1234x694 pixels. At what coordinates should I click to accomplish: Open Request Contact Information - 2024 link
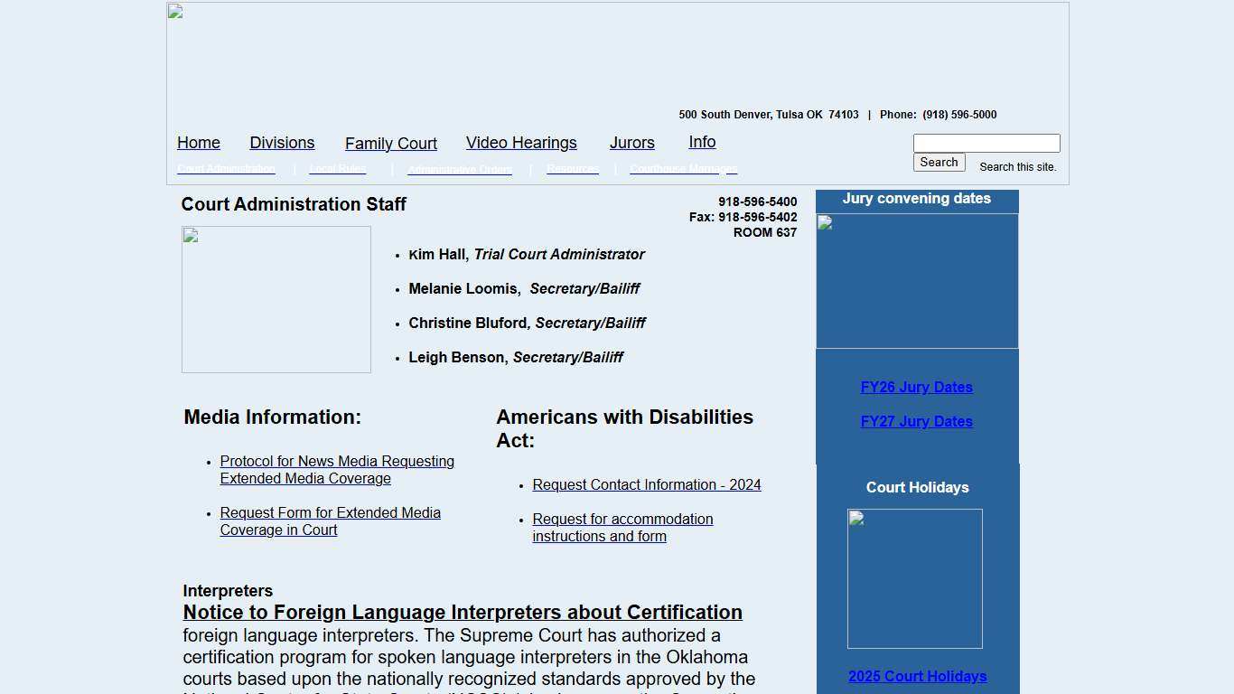pyautogui.click(x=647, y=484)
